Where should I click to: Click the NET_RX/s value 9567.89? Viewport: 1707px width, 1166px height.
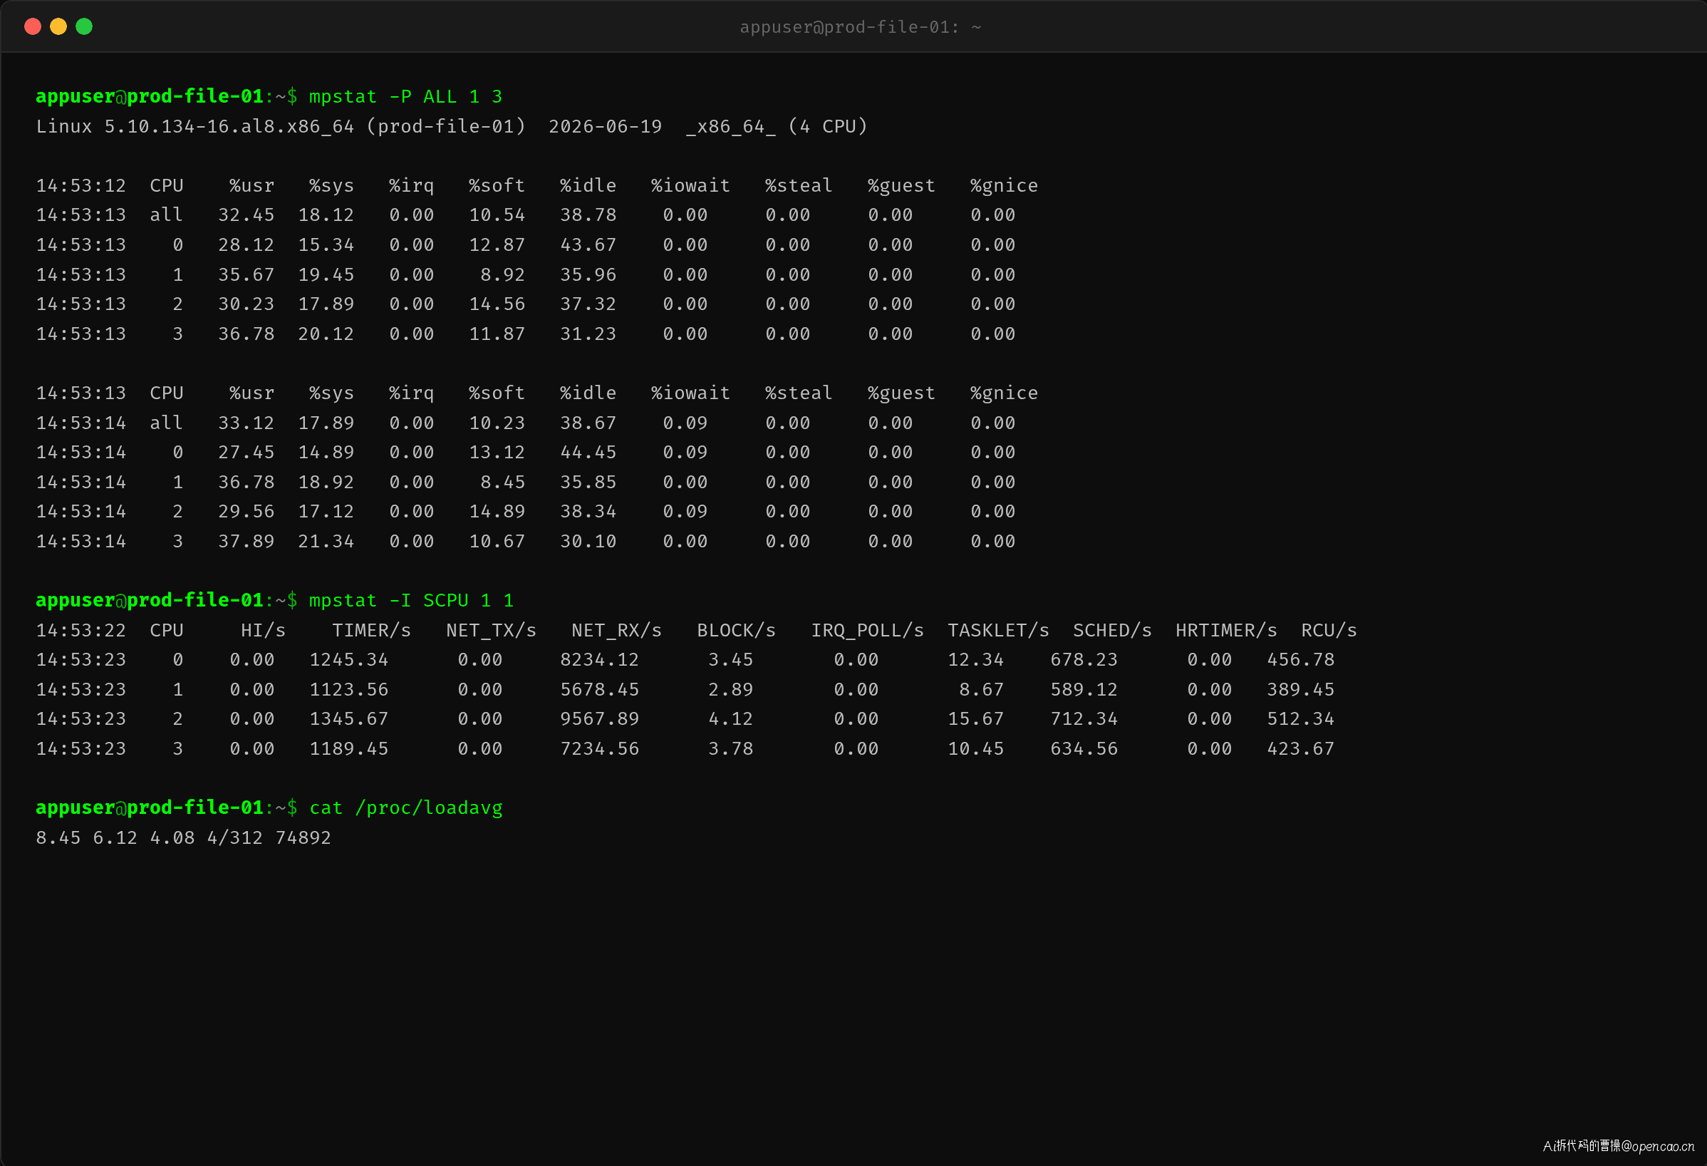[x=599, y=719]
